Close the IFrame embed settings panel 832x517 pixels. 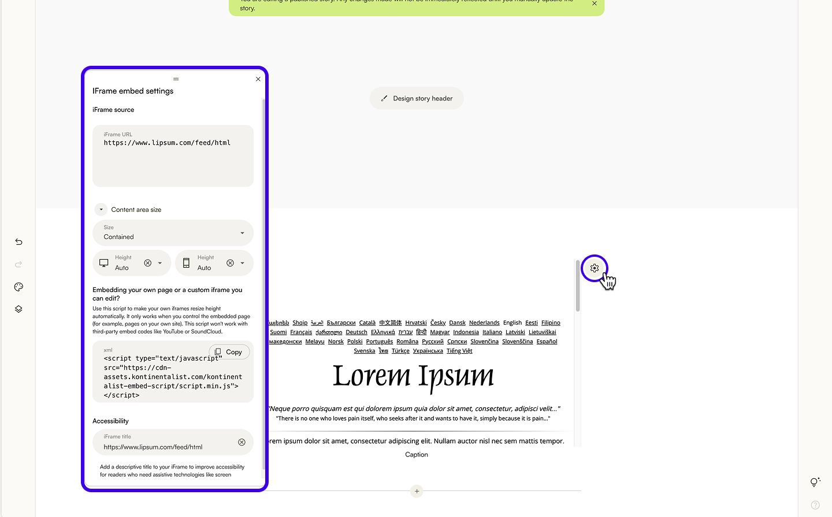258,79
